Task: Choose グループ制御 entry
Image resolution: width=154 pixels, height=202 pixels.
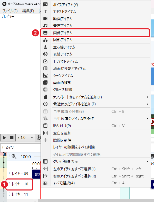Action: tap(95, 89)
